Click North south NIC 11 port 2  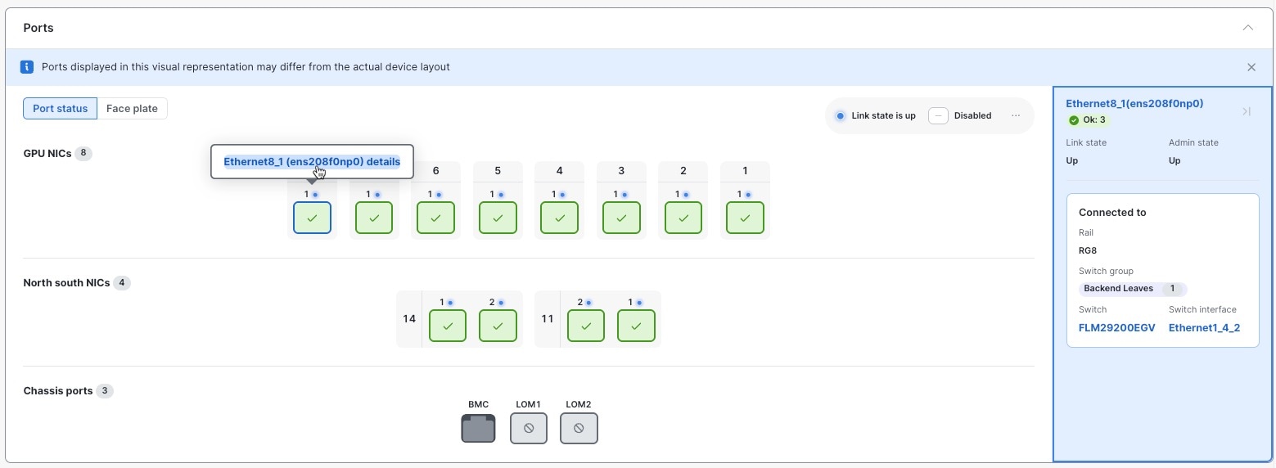click(x=585, y=326)
